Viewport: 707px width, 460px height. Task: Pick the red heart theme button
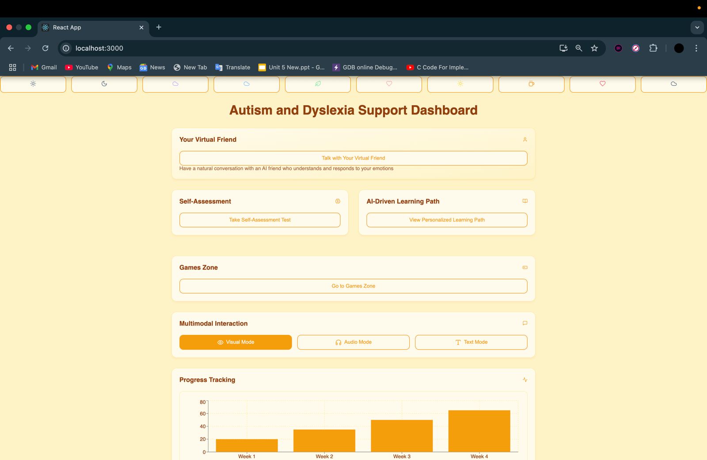[603, 84]
